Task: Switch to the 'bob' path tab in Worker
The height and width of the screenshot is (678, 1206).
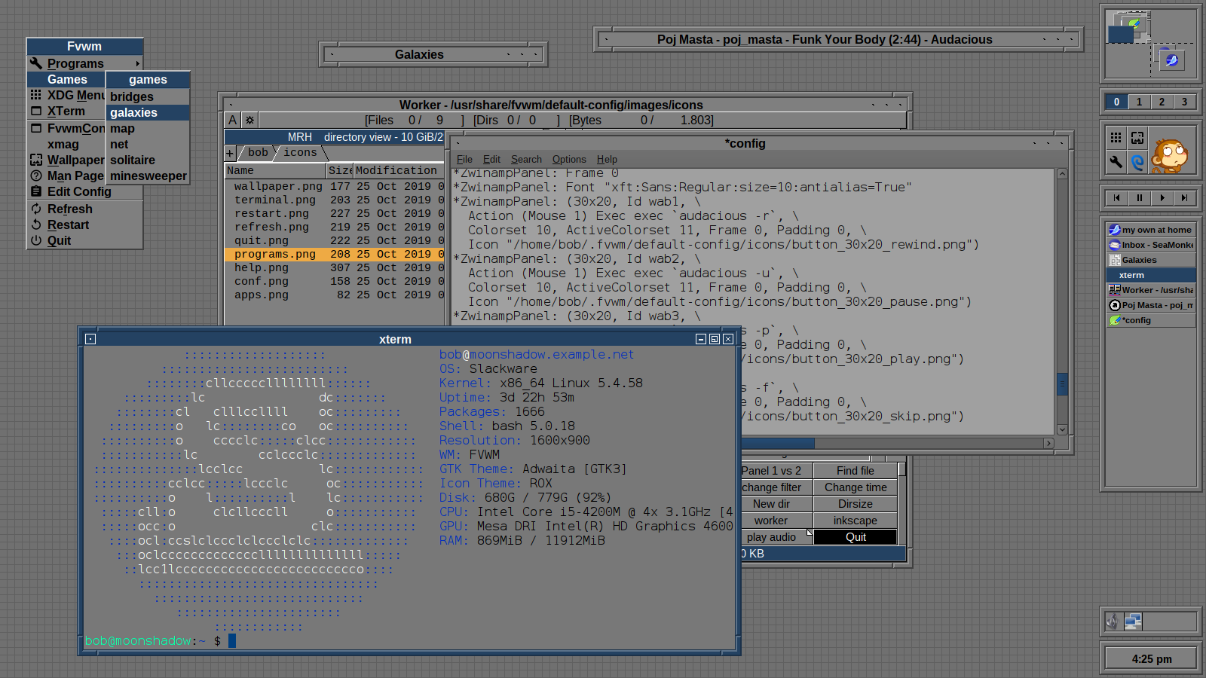Action: pos(258,153)
